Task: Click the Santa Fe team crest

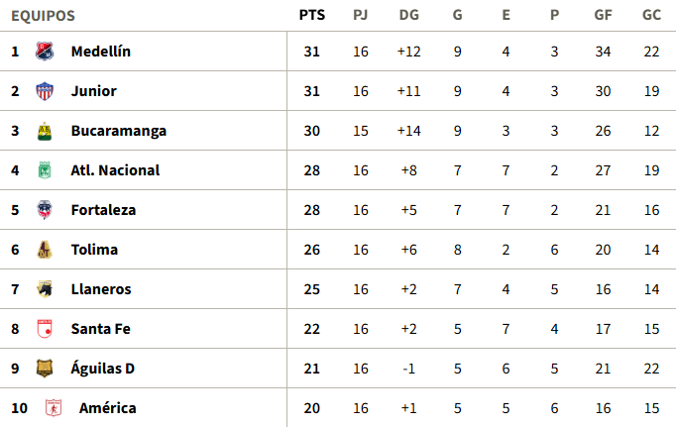Action: (44, 329)
